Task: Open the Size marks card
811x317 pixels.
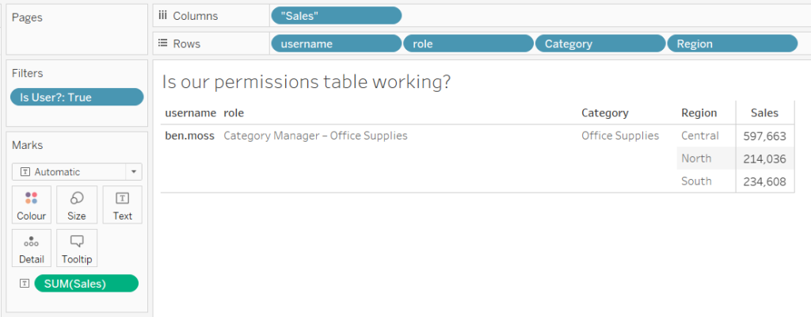Action: [x=77, y=204]
